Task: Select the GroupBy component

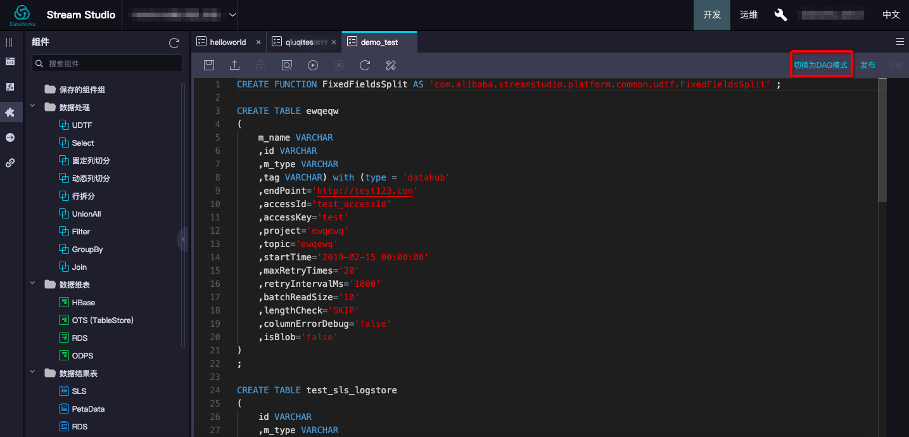Action: [x=81, y=250]
